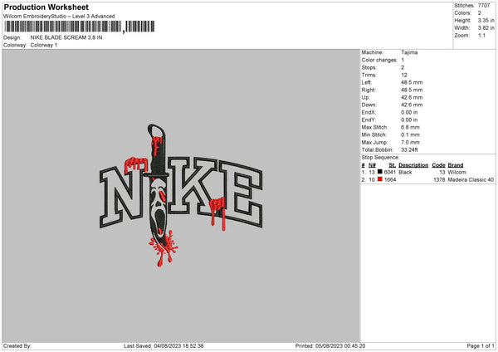Click the thread number 1664

pos(390,180)
